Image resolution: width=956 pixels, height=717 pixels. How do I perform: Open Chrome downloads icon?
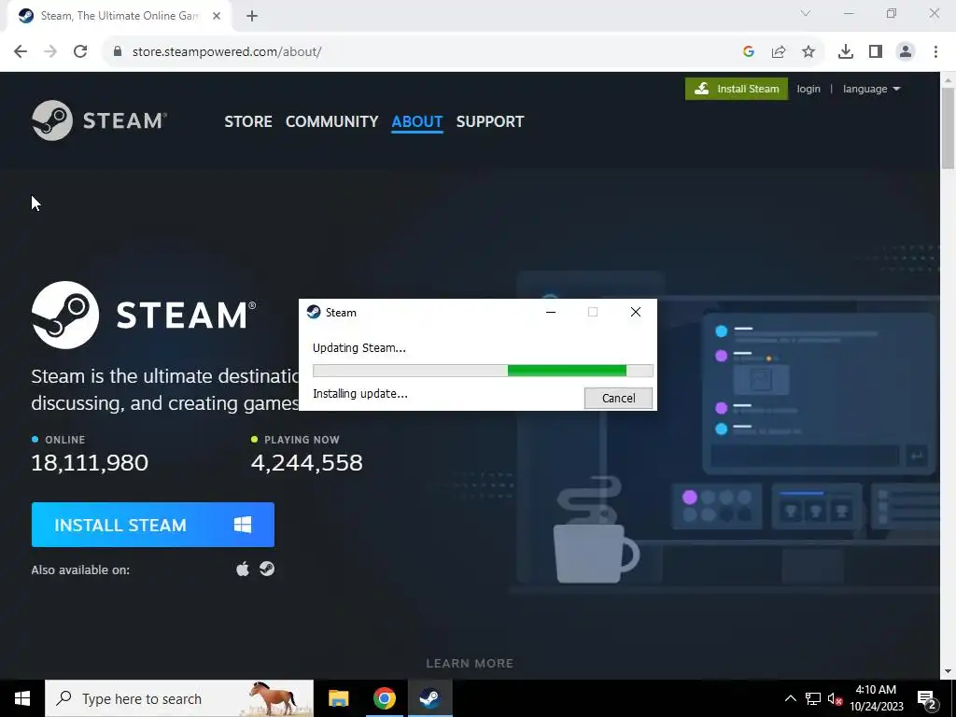point(846,52)
